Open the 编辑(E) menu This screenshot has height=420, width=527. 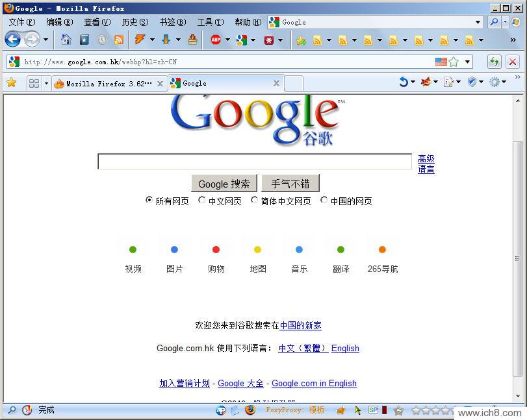[60, 22]
